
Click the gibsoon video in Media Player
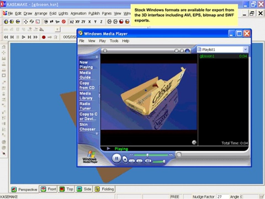click(149, 97)
